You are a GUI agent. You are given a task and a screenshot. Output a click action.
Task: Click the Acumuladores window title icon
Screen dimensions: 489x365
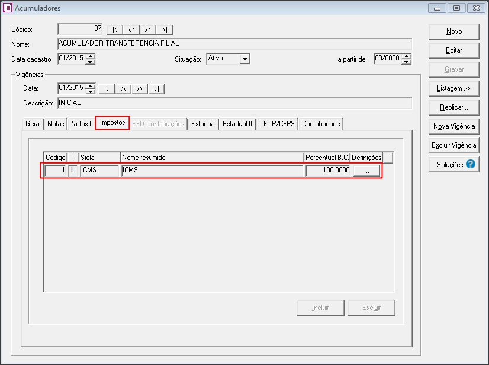pos(8,8)
